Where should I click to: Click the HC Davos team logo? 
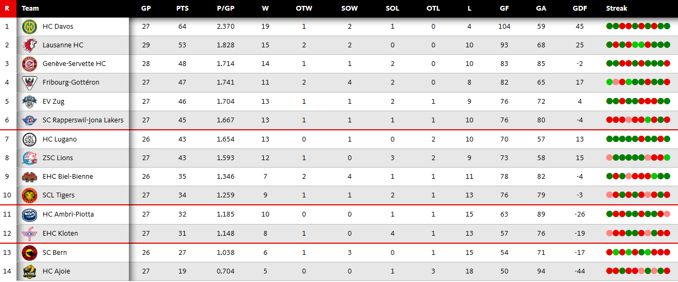(29, 27)
